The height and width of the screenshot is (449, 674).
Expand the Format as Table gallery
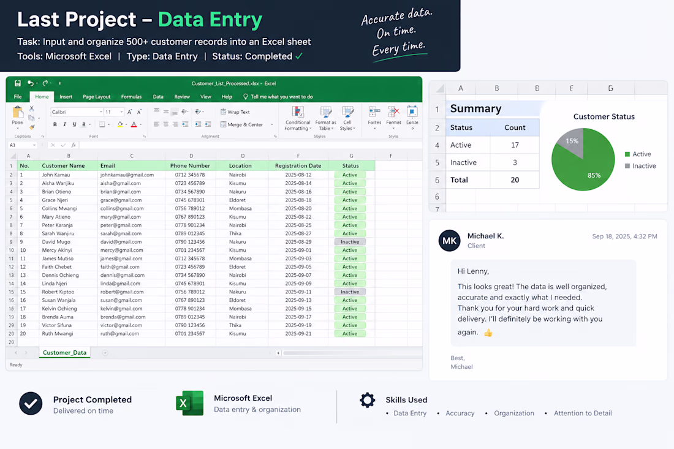(x=325, y=119)
